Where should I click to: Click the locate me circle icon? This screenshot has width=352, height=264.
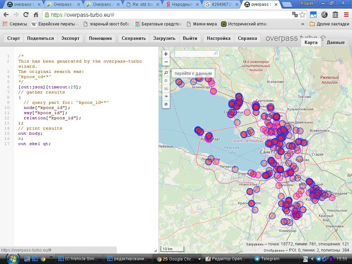[x=166, y=80]
